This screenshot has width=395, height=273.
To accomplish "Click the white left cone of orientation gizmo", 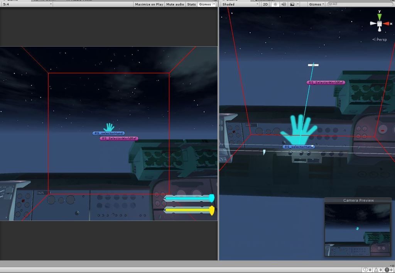I will [x=373, y=24].
